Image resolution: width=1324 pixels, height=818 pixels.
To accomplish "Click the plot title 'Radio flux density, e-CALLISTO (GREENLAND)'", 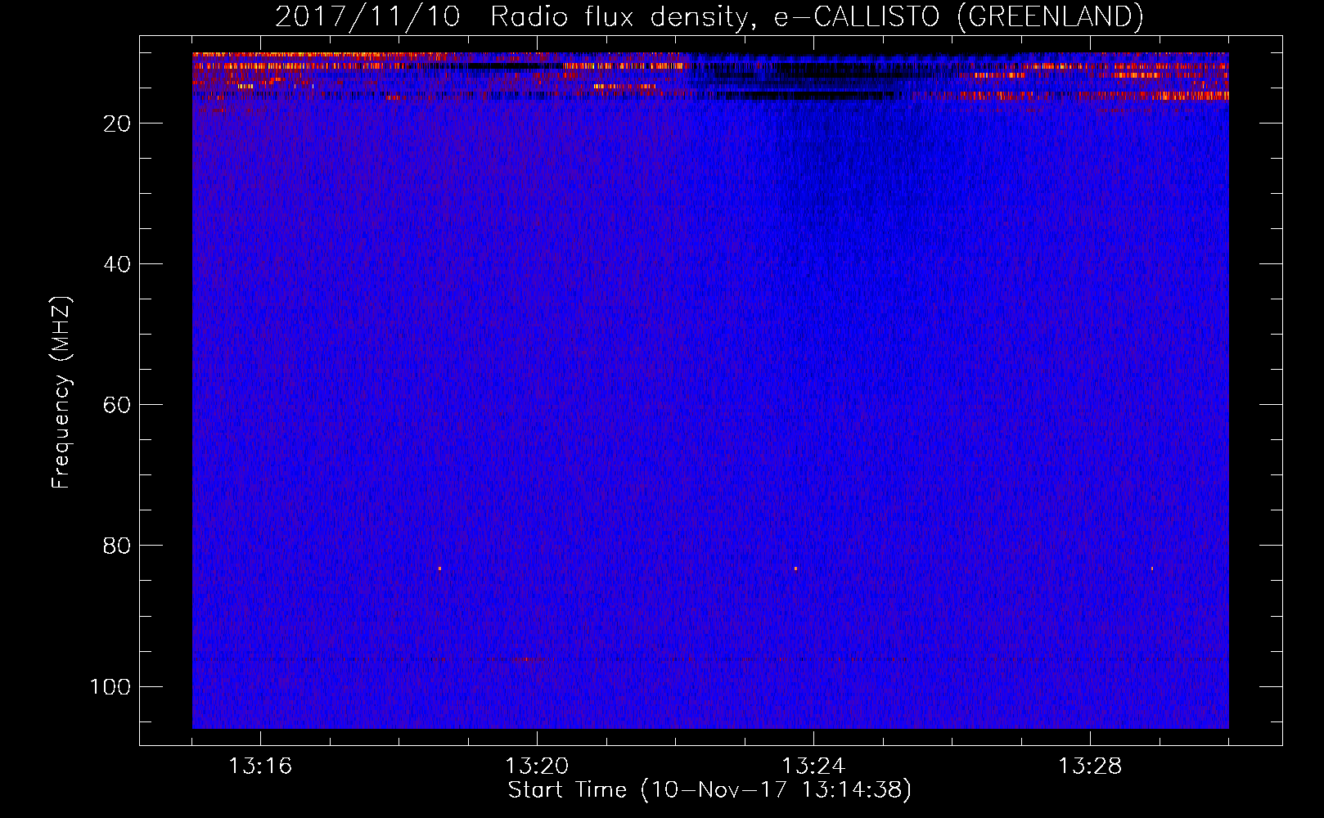I will pos(817,16).
